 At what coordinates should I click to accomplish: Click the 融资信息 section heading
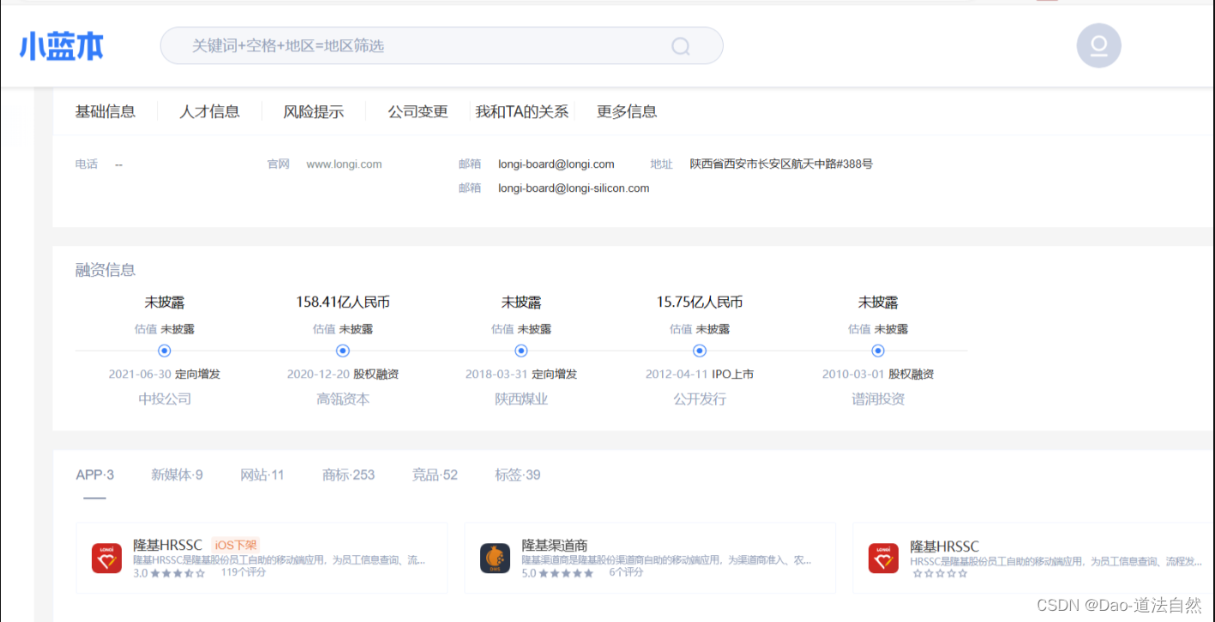(105, 271)
